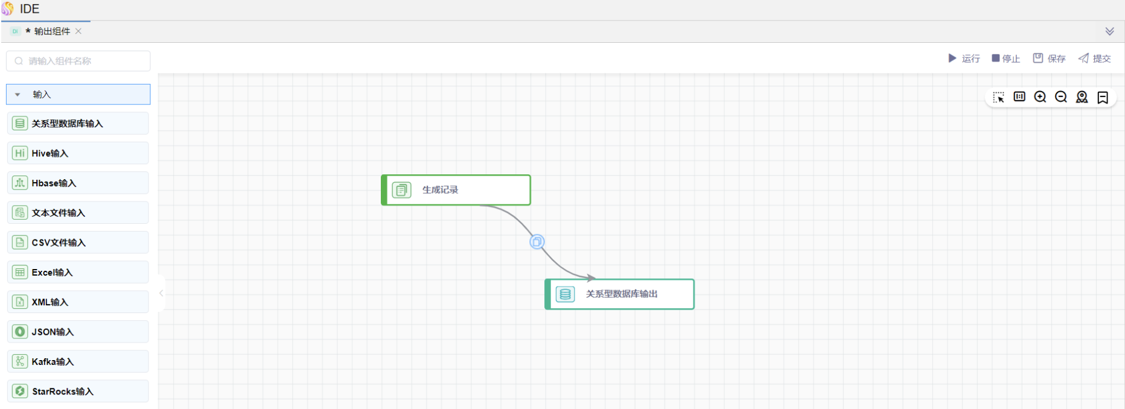Save the workflow with 保存
1125x409 pixels.
pyautogui.click(x=1049, y=59)
